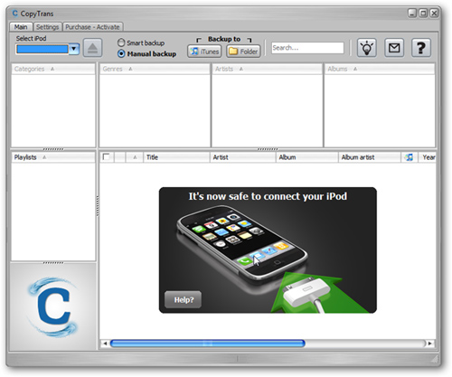Select the Smart backup radio button

pos(121,42)
